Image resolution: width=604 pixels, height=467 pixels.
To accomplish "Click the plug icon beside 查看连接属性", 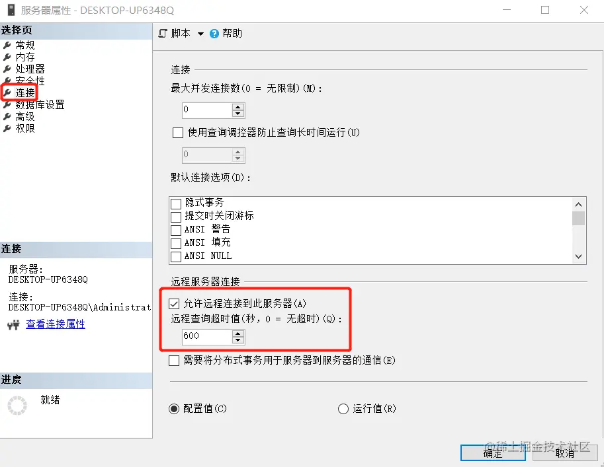I will coord(13,325).
